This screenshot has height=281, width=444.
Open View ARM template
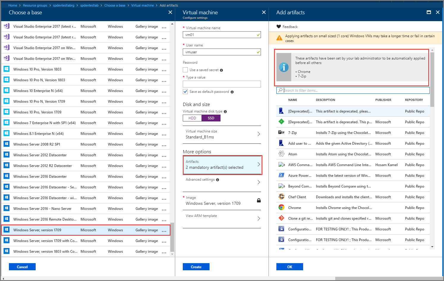(x=222, y=219)
